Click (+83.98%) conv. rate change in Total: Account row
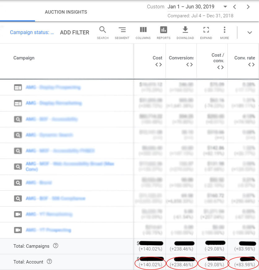Viewport: 259px width, 270px height. [244, 265]
